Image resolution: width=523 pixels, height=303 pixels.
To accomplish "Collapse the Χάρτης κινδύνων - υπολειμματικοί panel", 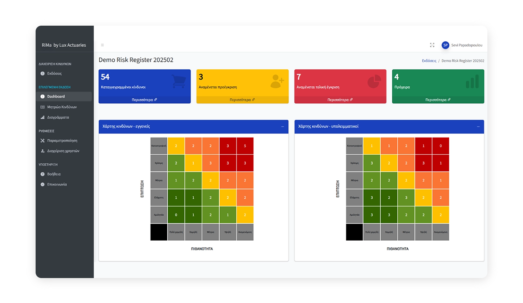I will coord(478,127).
